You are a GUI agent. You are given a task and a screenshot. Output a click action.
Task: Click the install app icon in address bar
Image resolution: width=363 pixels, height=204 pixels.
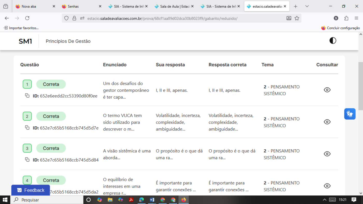[x=289, y=18]
